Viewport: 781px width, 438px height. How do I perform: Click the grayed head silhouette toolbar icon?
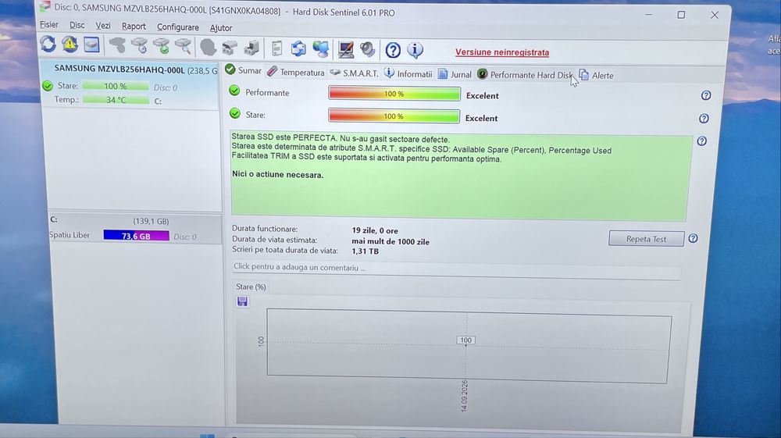[x=209, y=48]
